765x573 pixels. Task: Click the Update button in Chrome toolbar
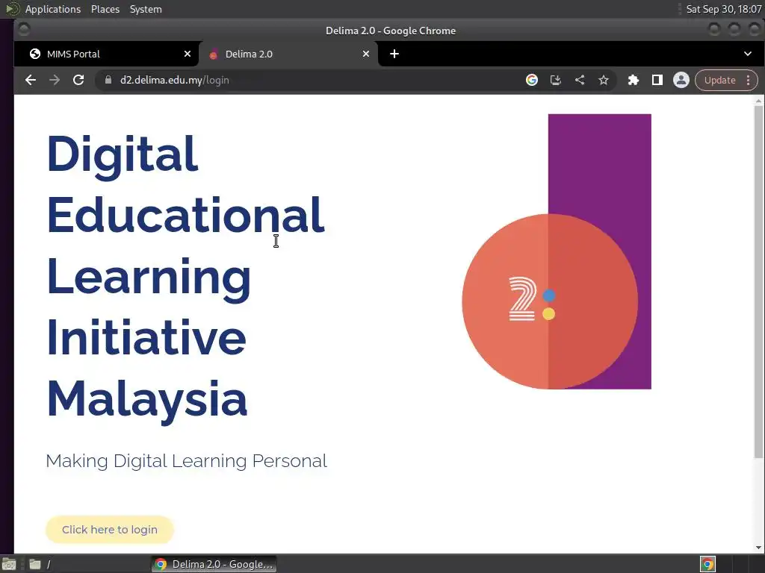719,80
